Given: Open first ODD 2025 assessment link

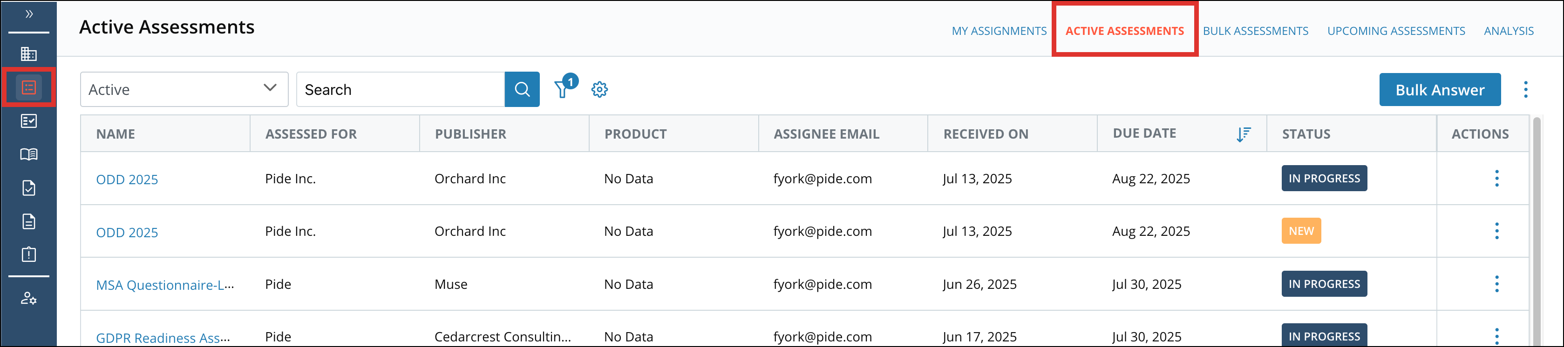Looking at the screenshot, I should [127, 180].
